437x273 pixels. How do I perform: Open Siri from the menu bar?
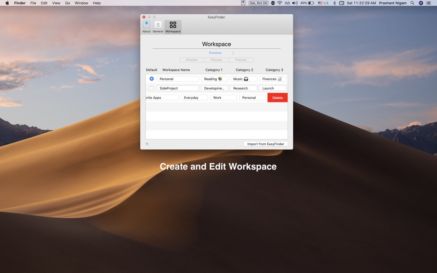[x=421, y=3]
